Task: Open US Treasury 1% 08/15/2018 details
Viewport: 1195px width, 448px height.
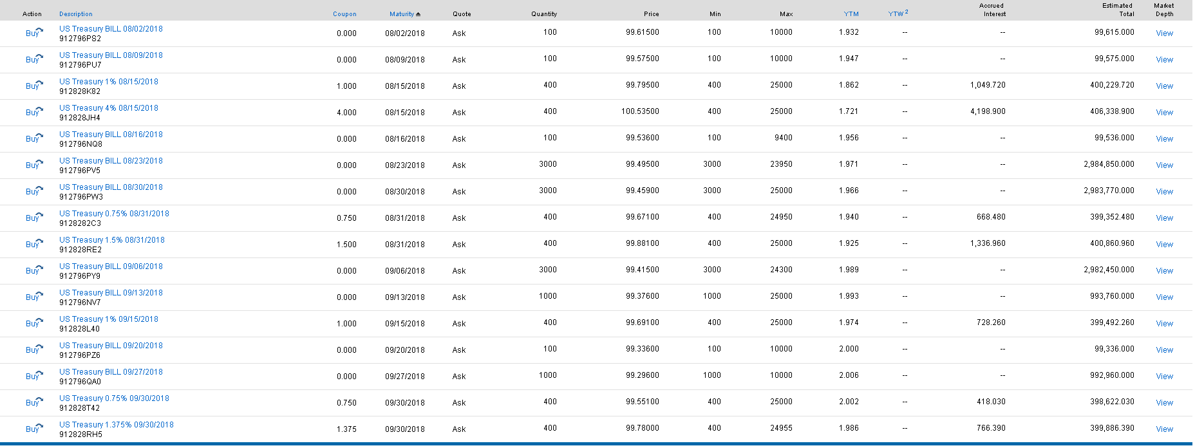Action: (108, 82)
